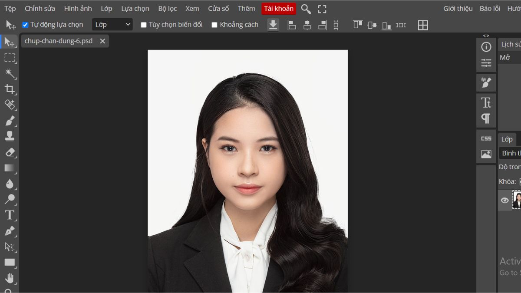521x293 pixels.
Task: Click the align left edges icon
Action: (x=292, y=25)
